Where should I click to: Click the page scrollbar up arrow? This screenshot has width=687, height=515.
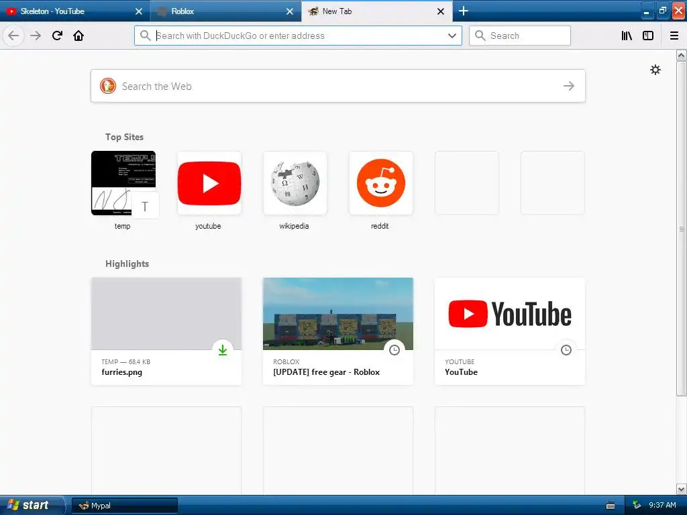coord(682,55)
